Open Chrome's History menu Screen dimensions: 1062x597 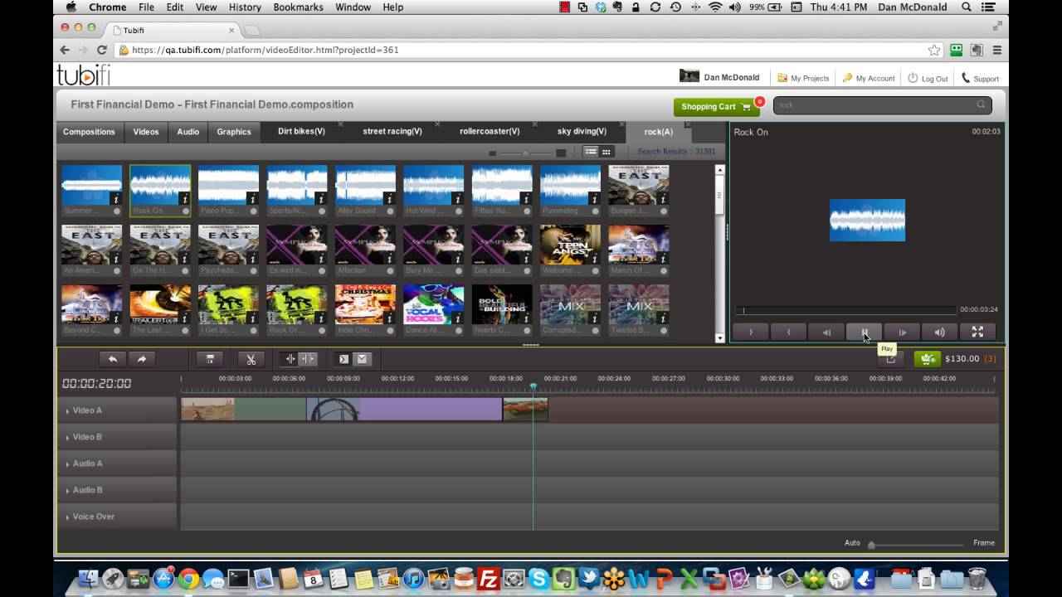[x=245, y=7]
